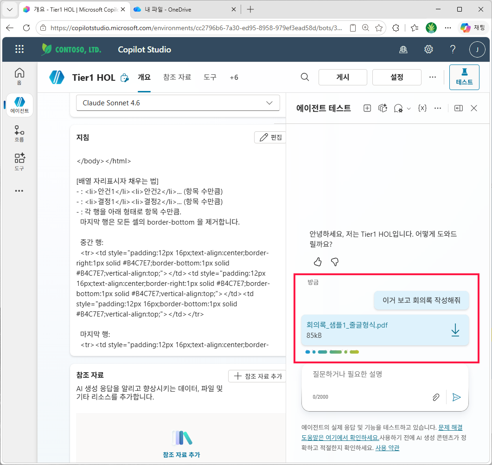This screenshot has height=465, width=492.
Task: Expand the test panel chat-settings dropdown arrow
Action: click(x=409, y=109)
